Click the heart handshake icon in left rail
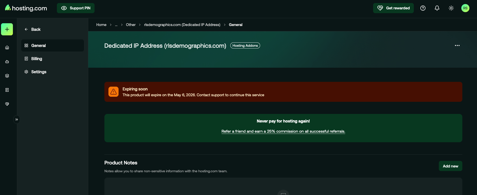 pos(7,104)
